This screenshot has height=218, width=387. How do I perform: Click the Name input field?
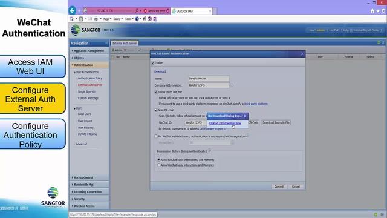point(209,78)
